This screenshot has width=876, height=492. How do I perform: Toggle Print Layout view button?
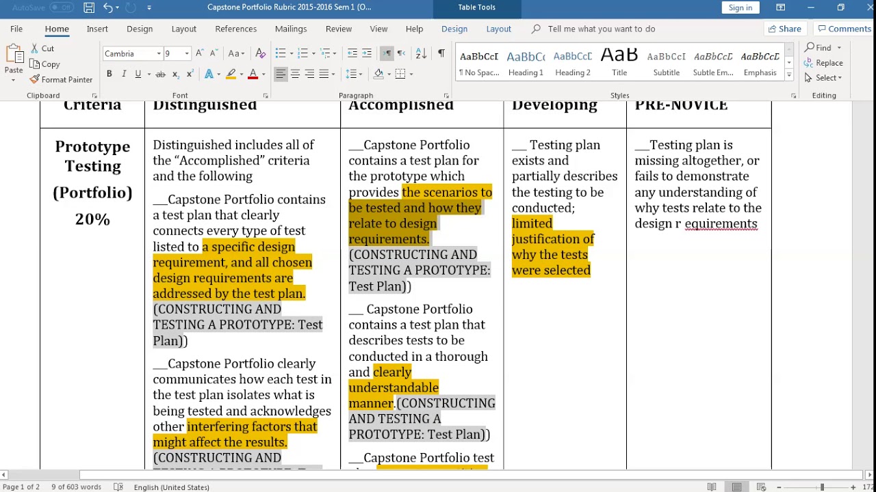736,487
